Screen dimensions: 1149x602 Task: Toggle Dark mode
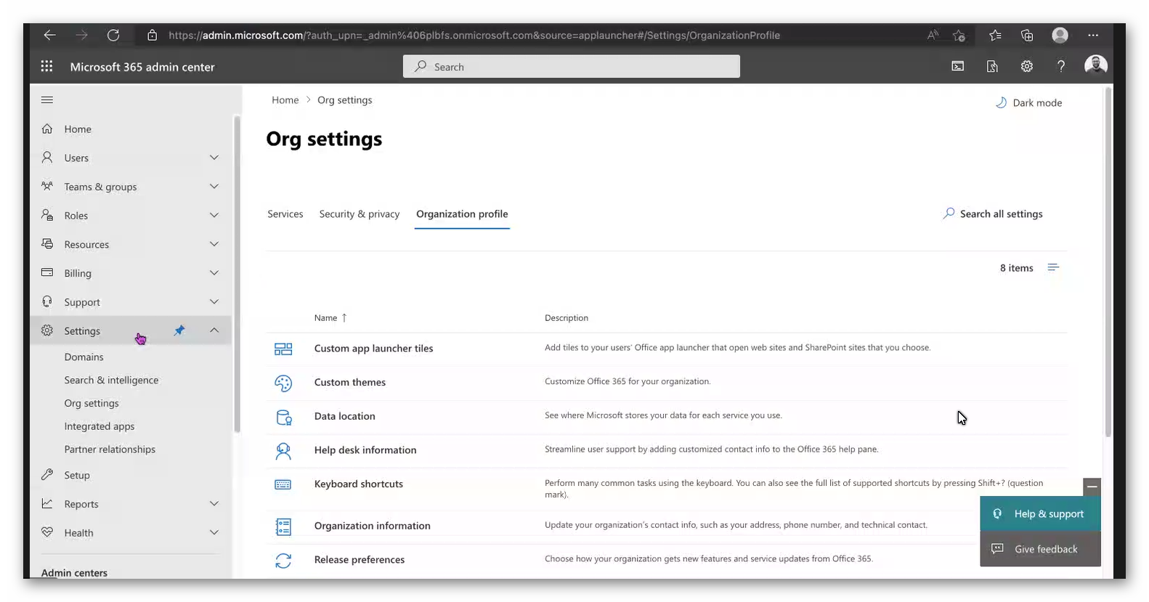click(1028, 102)
